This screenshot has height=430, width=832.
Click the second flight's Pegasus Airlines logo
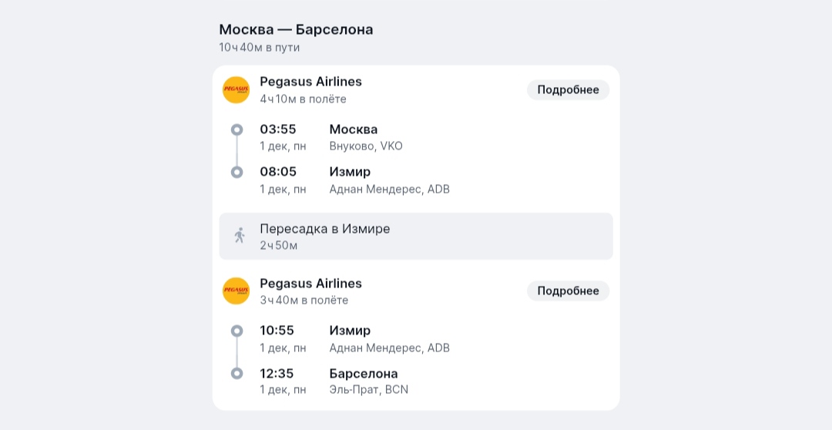(236, 291)
